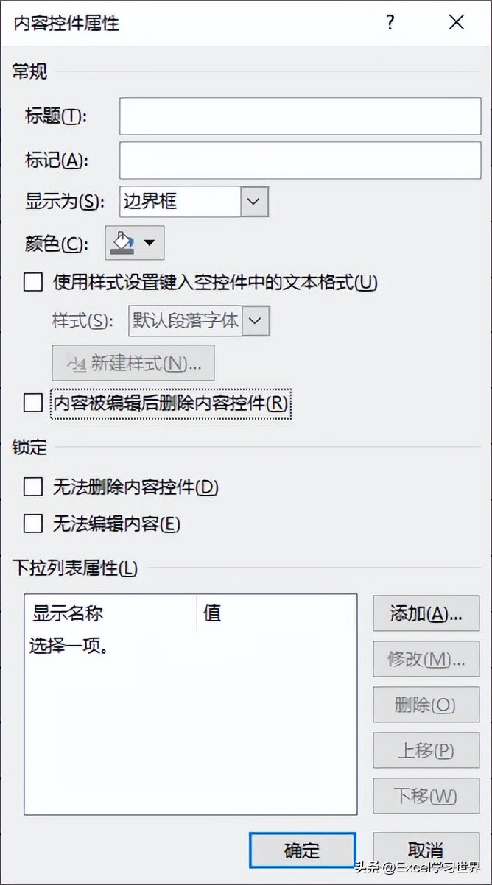Click the 添加 button
This screenshot has height=885, width=492.
(426, 613)
